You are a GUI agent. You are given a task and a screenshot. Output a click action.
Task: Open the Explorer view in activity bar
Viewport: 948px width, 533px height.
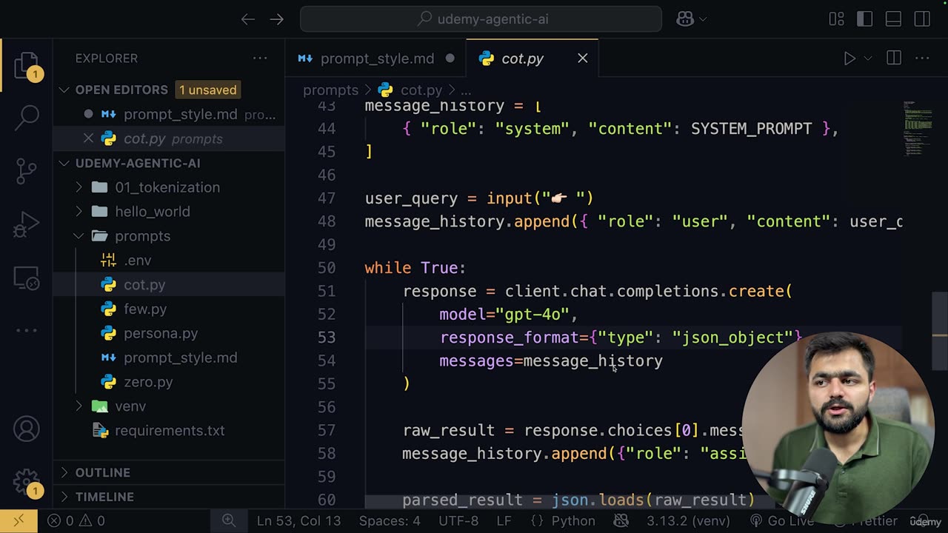click(27, 65)
